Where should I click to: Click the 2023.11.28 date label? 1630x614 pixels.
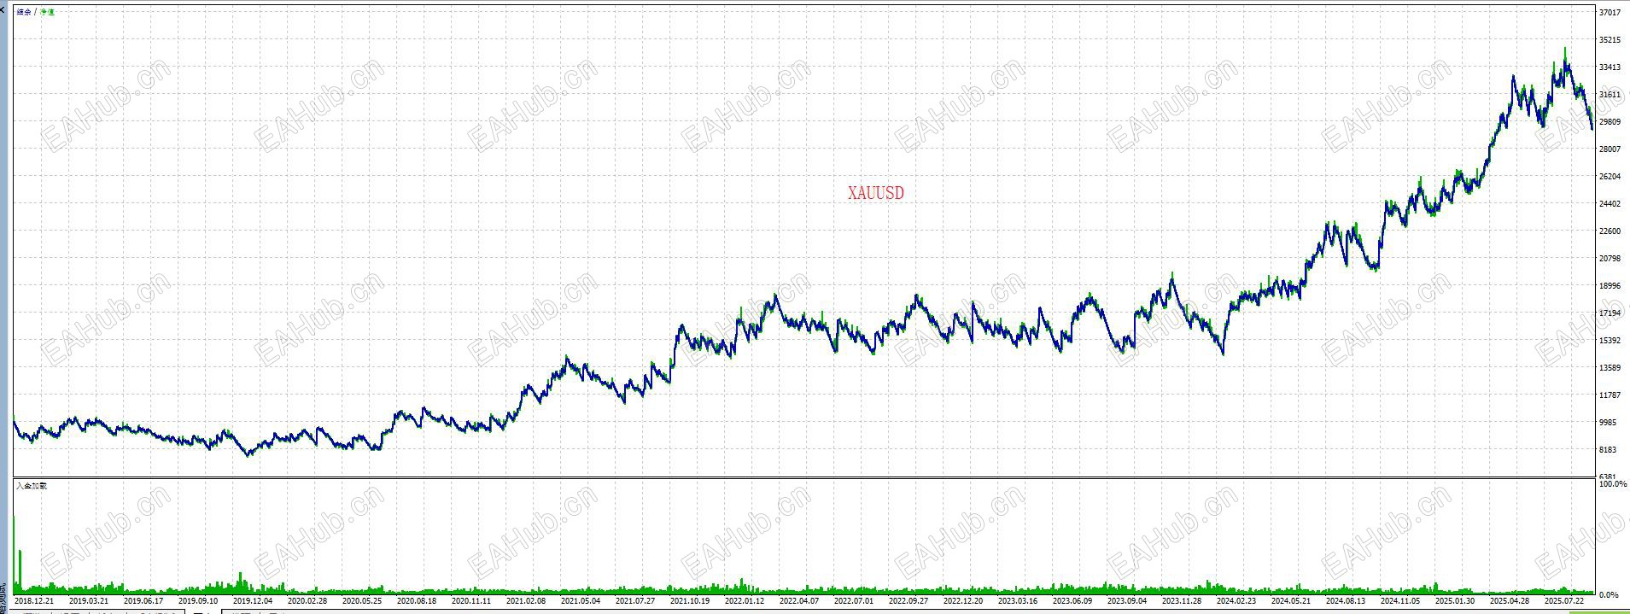pyautogui.click(x=1182, y=601)
